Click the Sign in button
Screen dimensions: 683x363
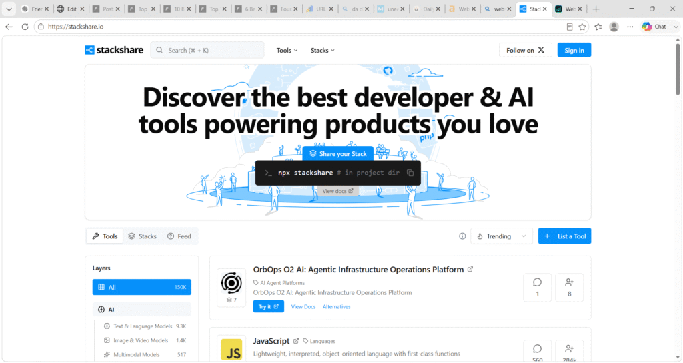click(x=574, y=50)
